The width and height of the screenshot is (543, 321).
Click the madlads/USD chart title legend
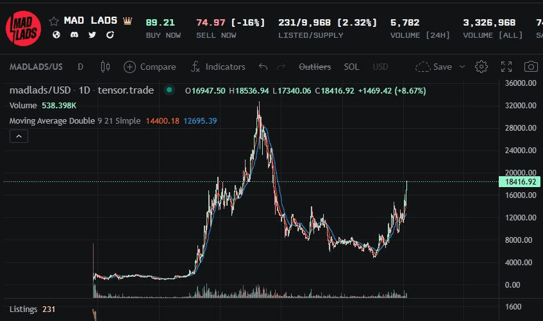pos(81,90)
